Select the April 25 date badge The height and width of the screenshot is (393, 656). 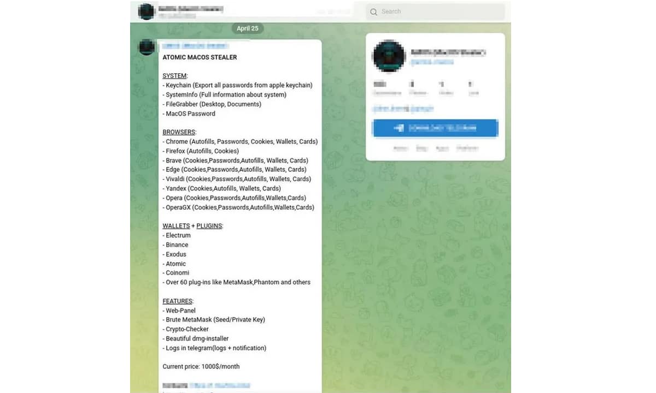pyautogui.click(x=248, y=28)
